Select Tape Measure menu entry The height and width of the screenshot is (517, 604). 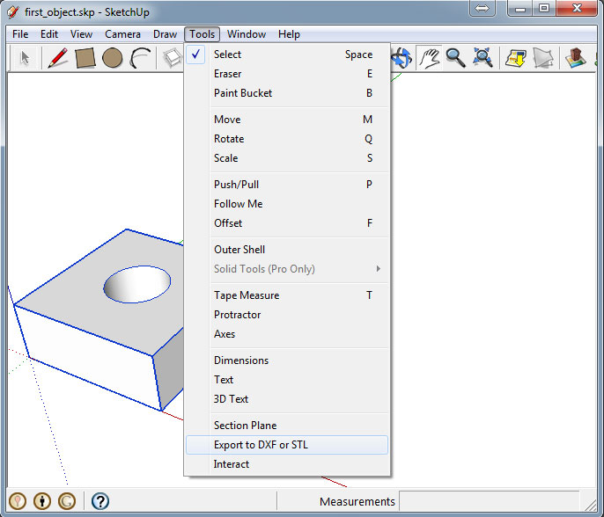(x=287, y=295)
